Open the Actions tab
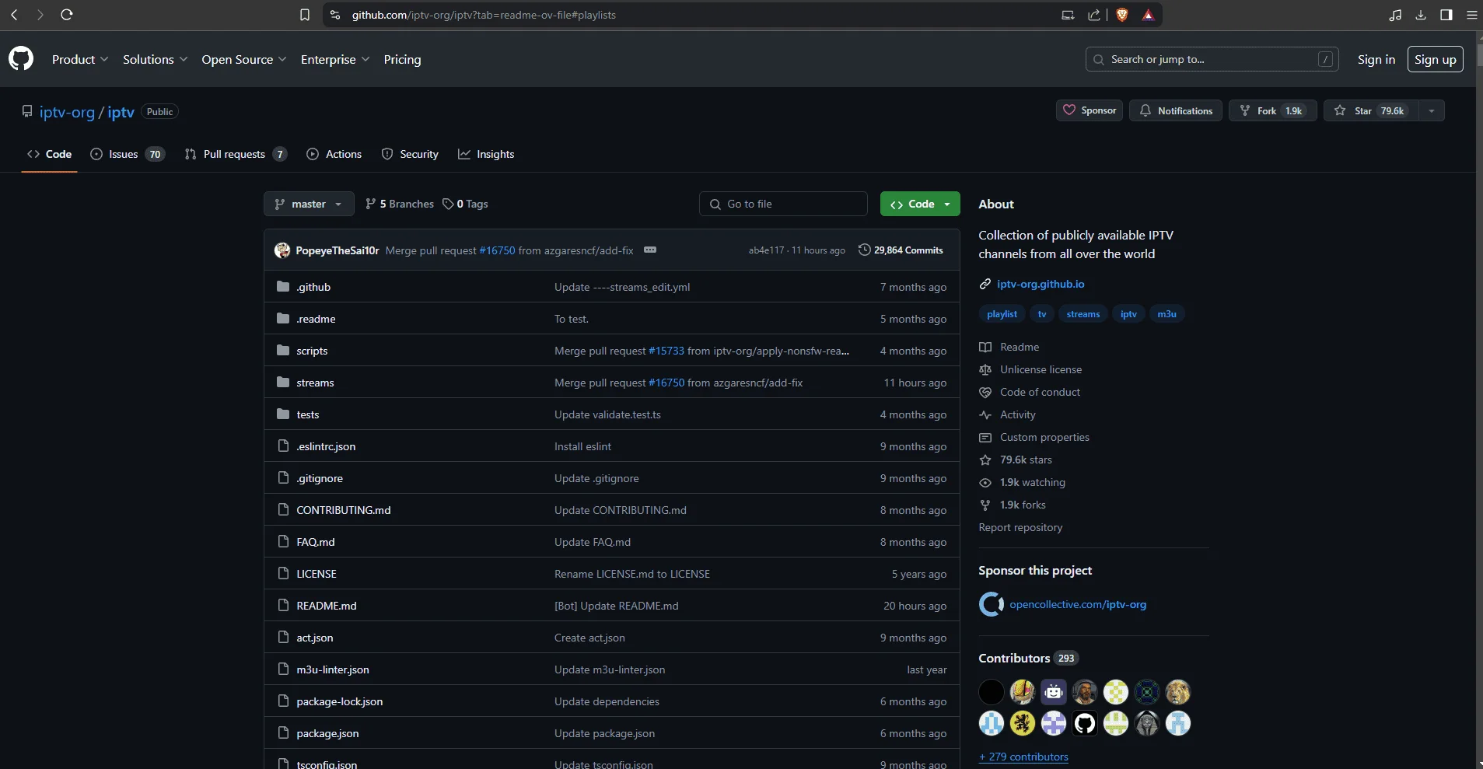Viewport: 1483px width, 769px height. tap(334, 154)
